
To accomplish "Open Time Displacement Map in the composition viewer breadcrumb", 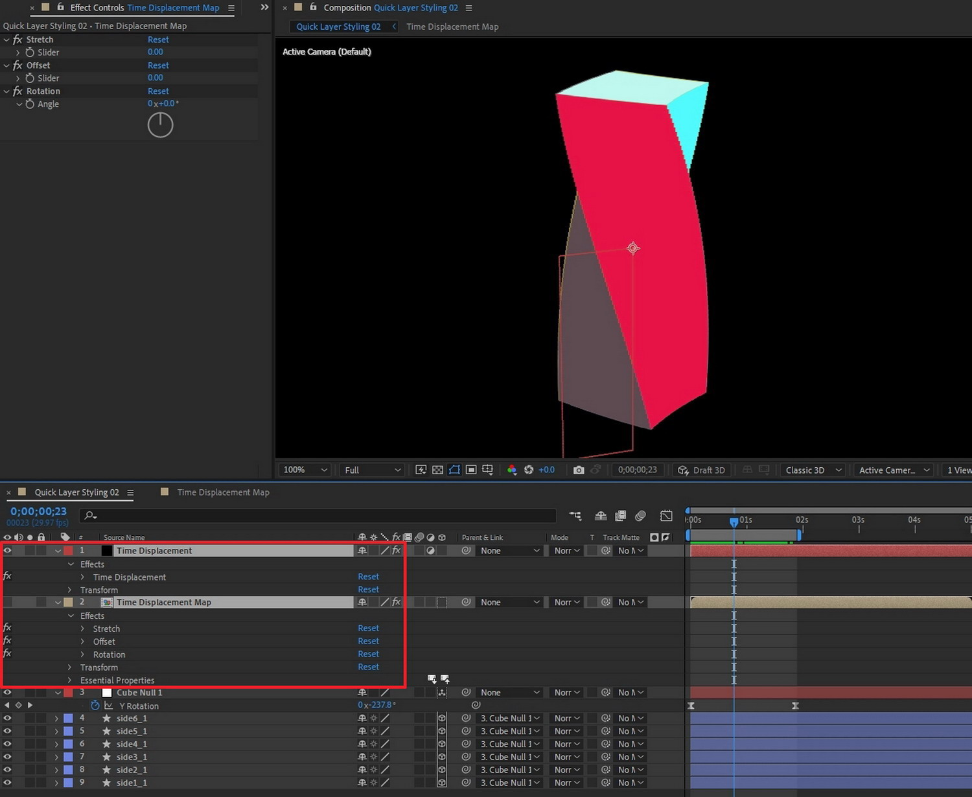I will [452, 27].
